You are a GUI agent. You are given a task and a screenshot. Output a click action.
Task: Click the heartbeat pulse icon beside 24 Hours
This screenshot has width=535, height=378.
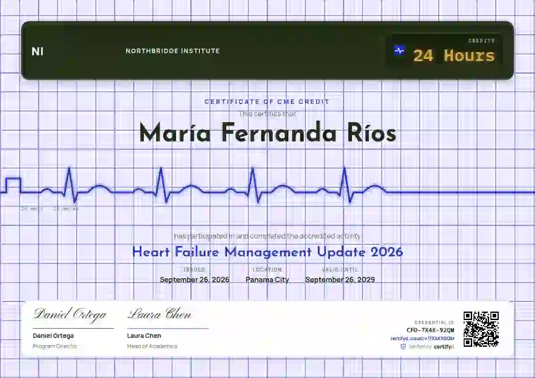(399, 50)
